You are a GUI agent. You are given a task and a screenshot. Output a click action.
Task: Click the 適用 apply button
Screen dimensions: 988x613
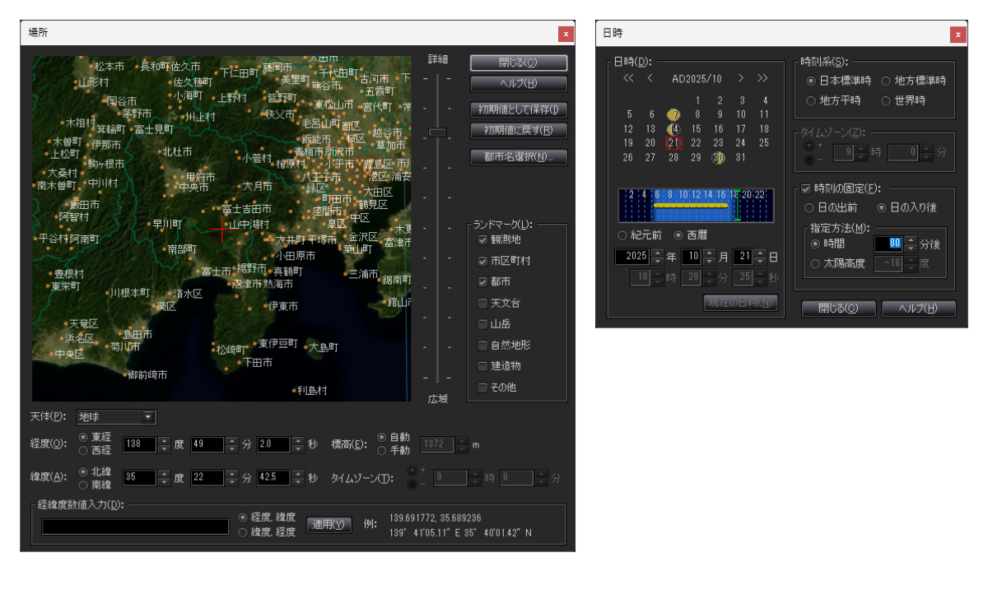(x=329, y=525)
